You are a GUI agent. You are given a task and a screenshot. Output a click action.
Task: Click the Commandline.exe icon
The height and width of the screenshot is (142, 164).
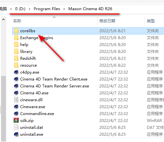16,114
